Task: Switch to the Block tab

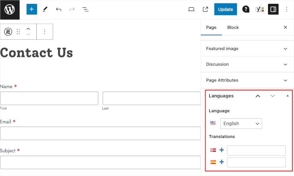Action: [233, 27]
